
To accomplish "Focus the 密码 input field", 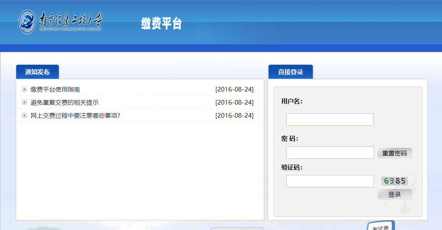I will pyautogui.click(x=330, y=153).
